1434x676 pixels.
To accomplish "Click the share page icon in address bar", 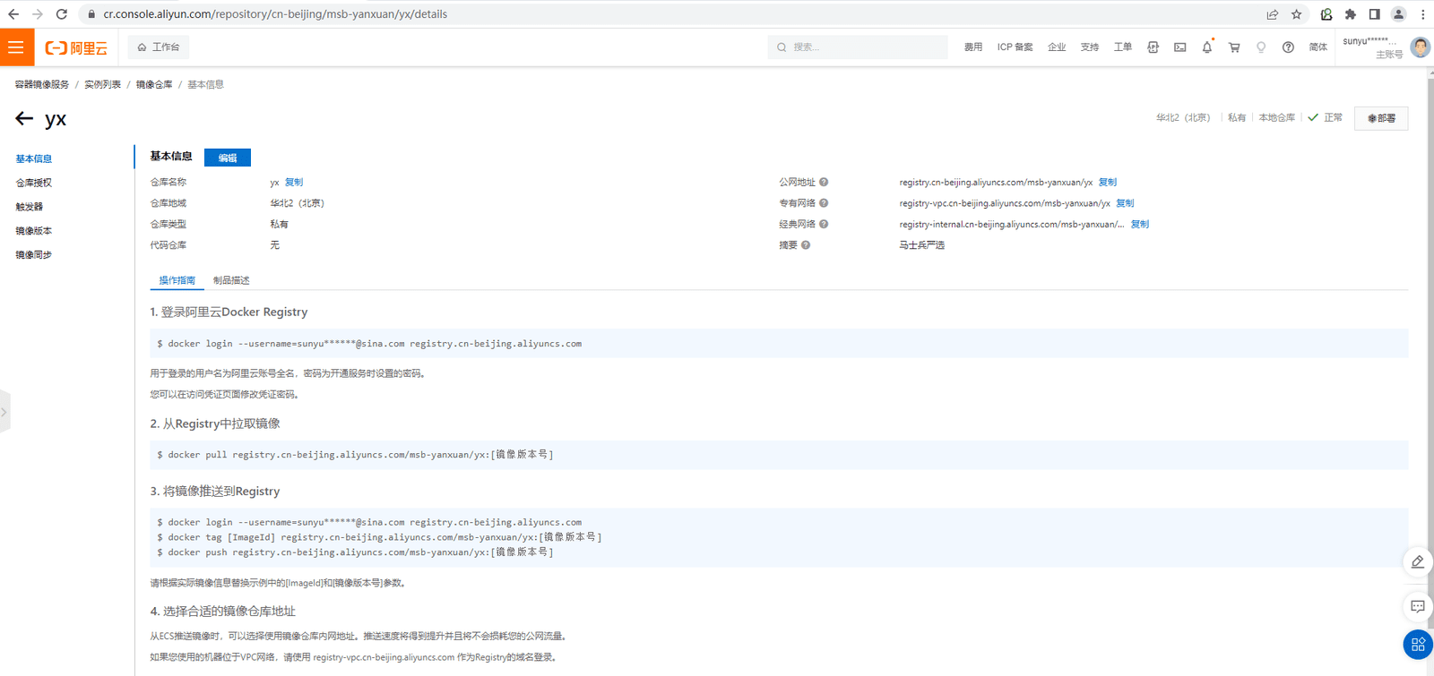I will (x=1273, y=14).
